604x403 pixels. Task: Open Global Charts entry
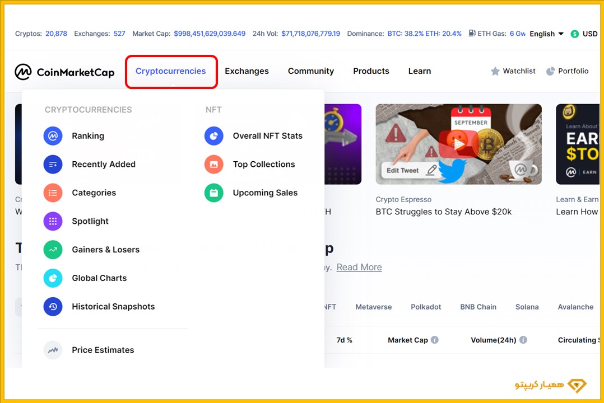99,278
